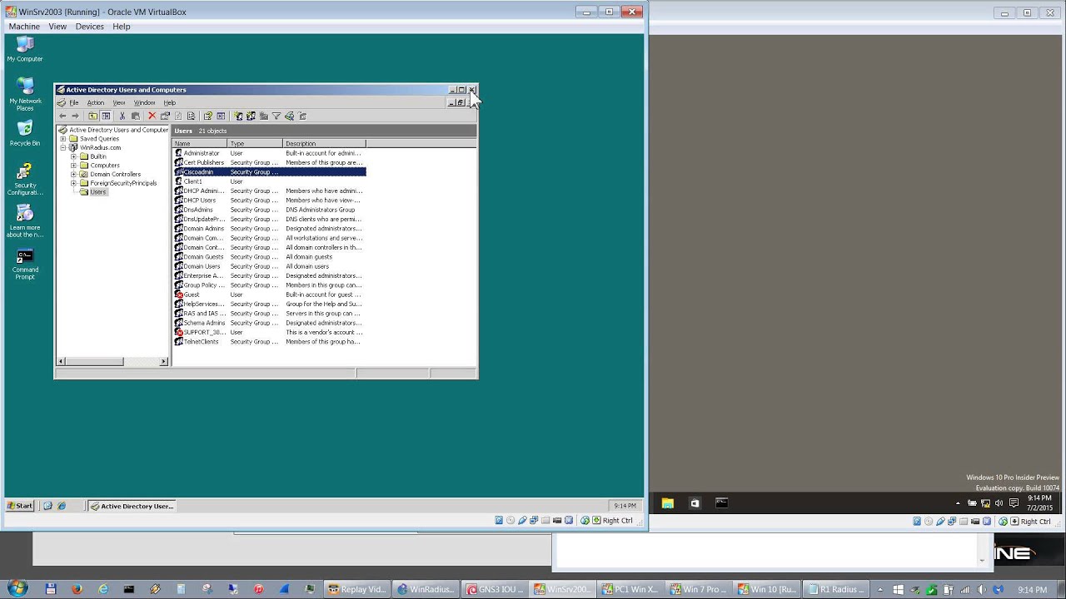
Task: Expand the Saved Queries tree node
Action: coord(63,139)
